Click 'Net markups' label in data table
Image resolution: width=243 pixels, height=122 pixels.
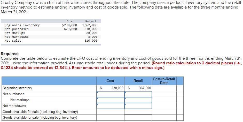[x=15, y=33]
